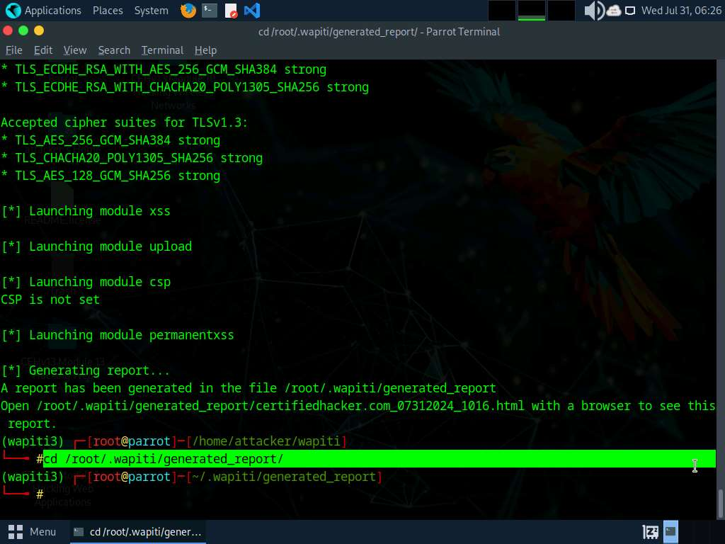The image size is (725, 544).
Task: Click the volume speaker icon
Action: coord(593,11)
